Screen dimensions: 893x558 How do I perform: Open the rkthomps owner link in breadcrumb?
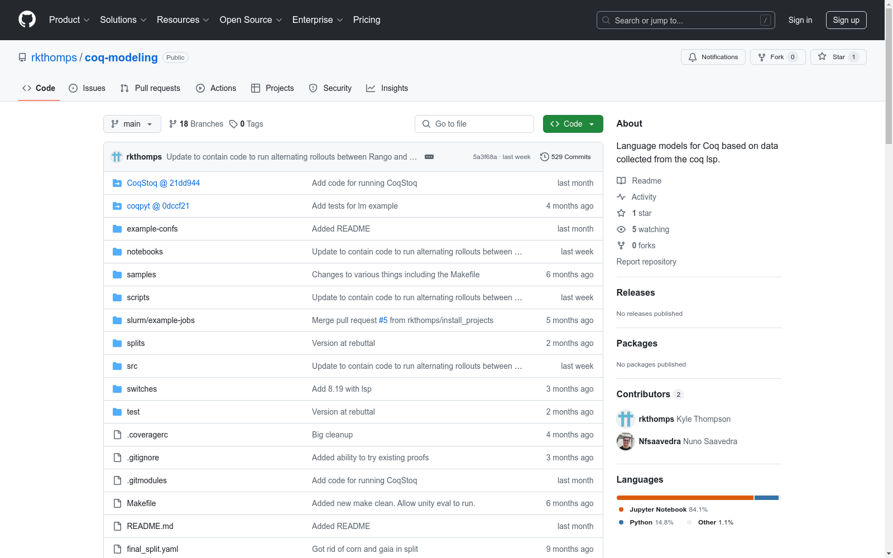[54, 57]
